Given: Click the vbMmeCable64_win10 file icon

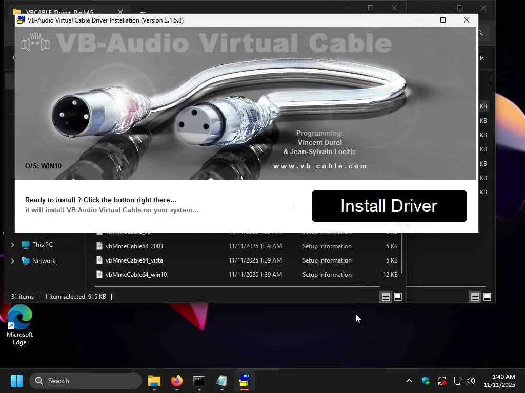Looking at the screenshot, I should (99, 274).
